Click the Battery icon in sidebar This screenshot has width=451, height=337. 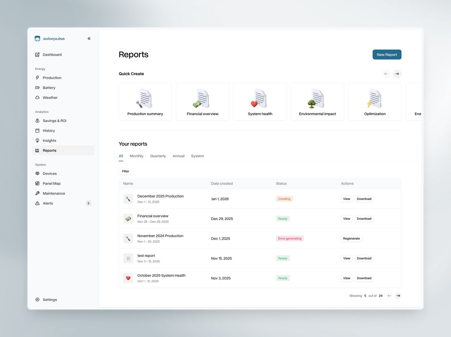point(37,88)
